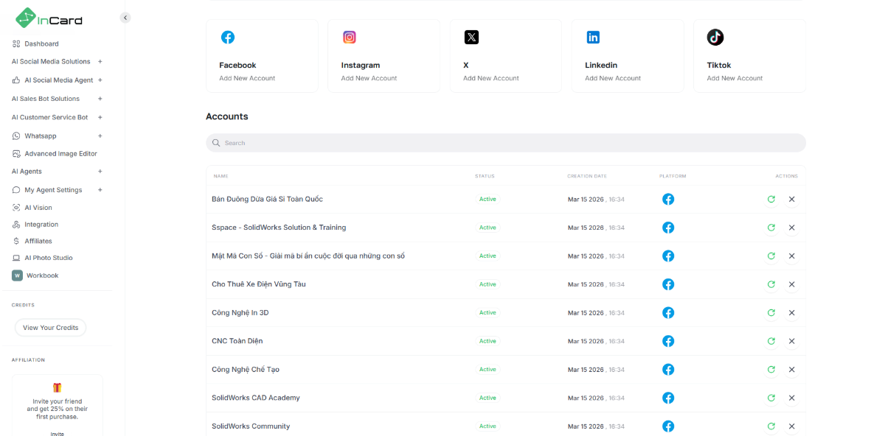Click the X logo icon
The width and height of the screenshot is (885, 436).
tap(471, 38)
